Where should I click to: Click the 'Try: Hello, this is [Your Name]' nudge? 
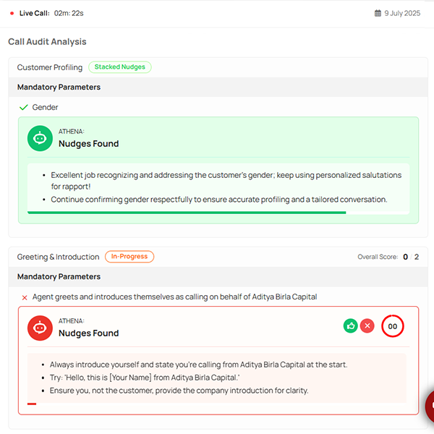pyautogui.click(x=145, y=378)
